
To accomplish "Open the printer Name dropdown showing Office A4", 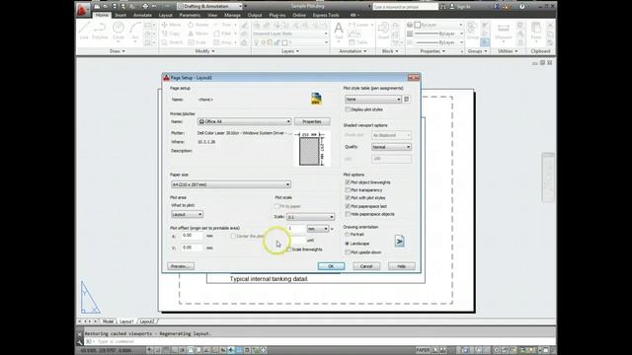I will (244, 121).
